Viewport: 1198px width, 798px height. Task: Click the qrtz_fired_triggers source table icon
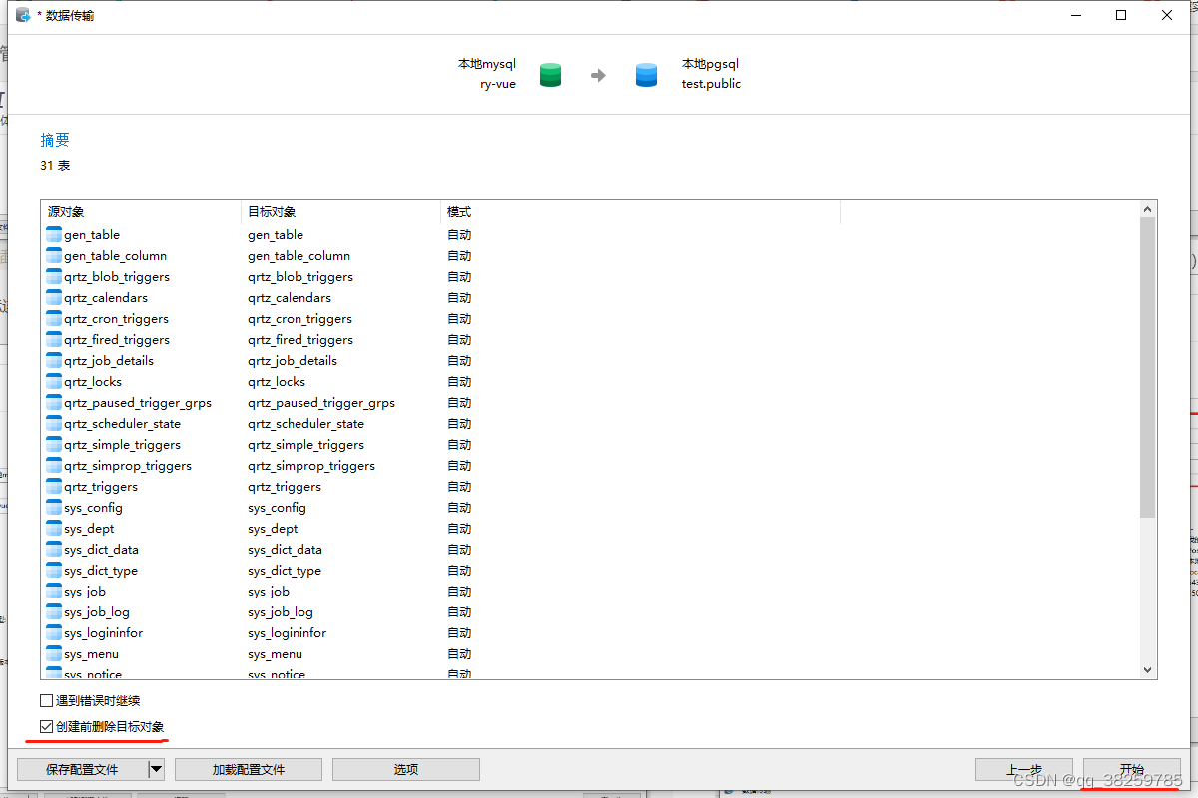tap(54, 340)
